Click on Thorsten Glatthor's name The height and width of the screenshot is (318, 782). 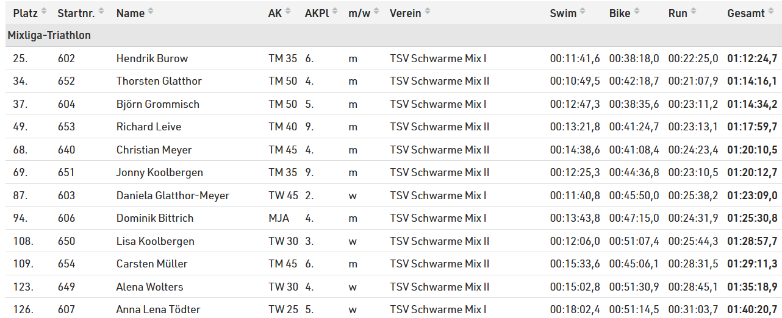[159, 81]
